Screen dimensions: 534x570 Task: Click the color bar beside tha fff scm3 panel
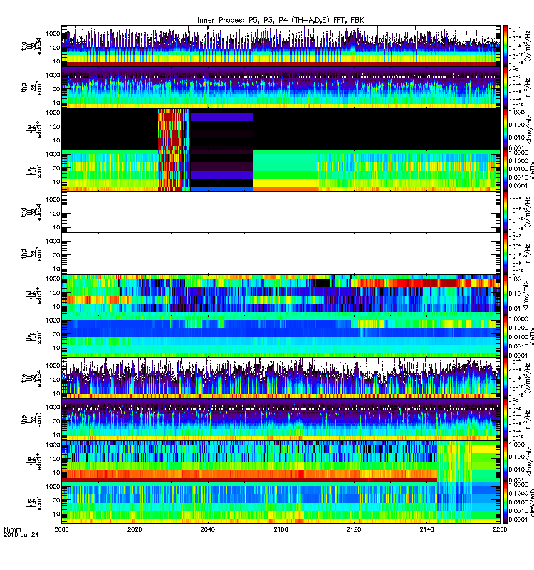pyautogui.click(x=506, y=88)
